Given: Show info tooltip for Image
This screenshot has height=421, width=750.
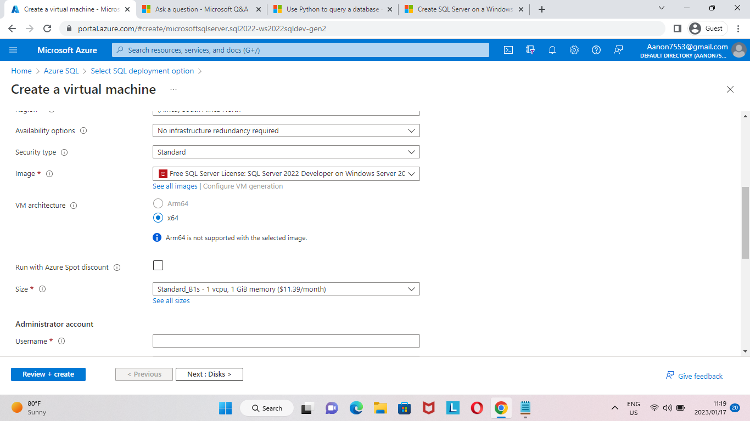Looking at the screenshot, I should (x=49, y=174).
